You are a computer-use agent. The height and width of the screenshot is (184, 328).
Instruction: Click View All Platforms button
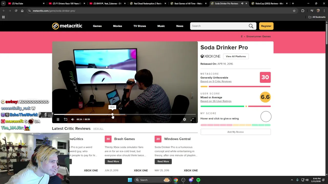(236, 56)
